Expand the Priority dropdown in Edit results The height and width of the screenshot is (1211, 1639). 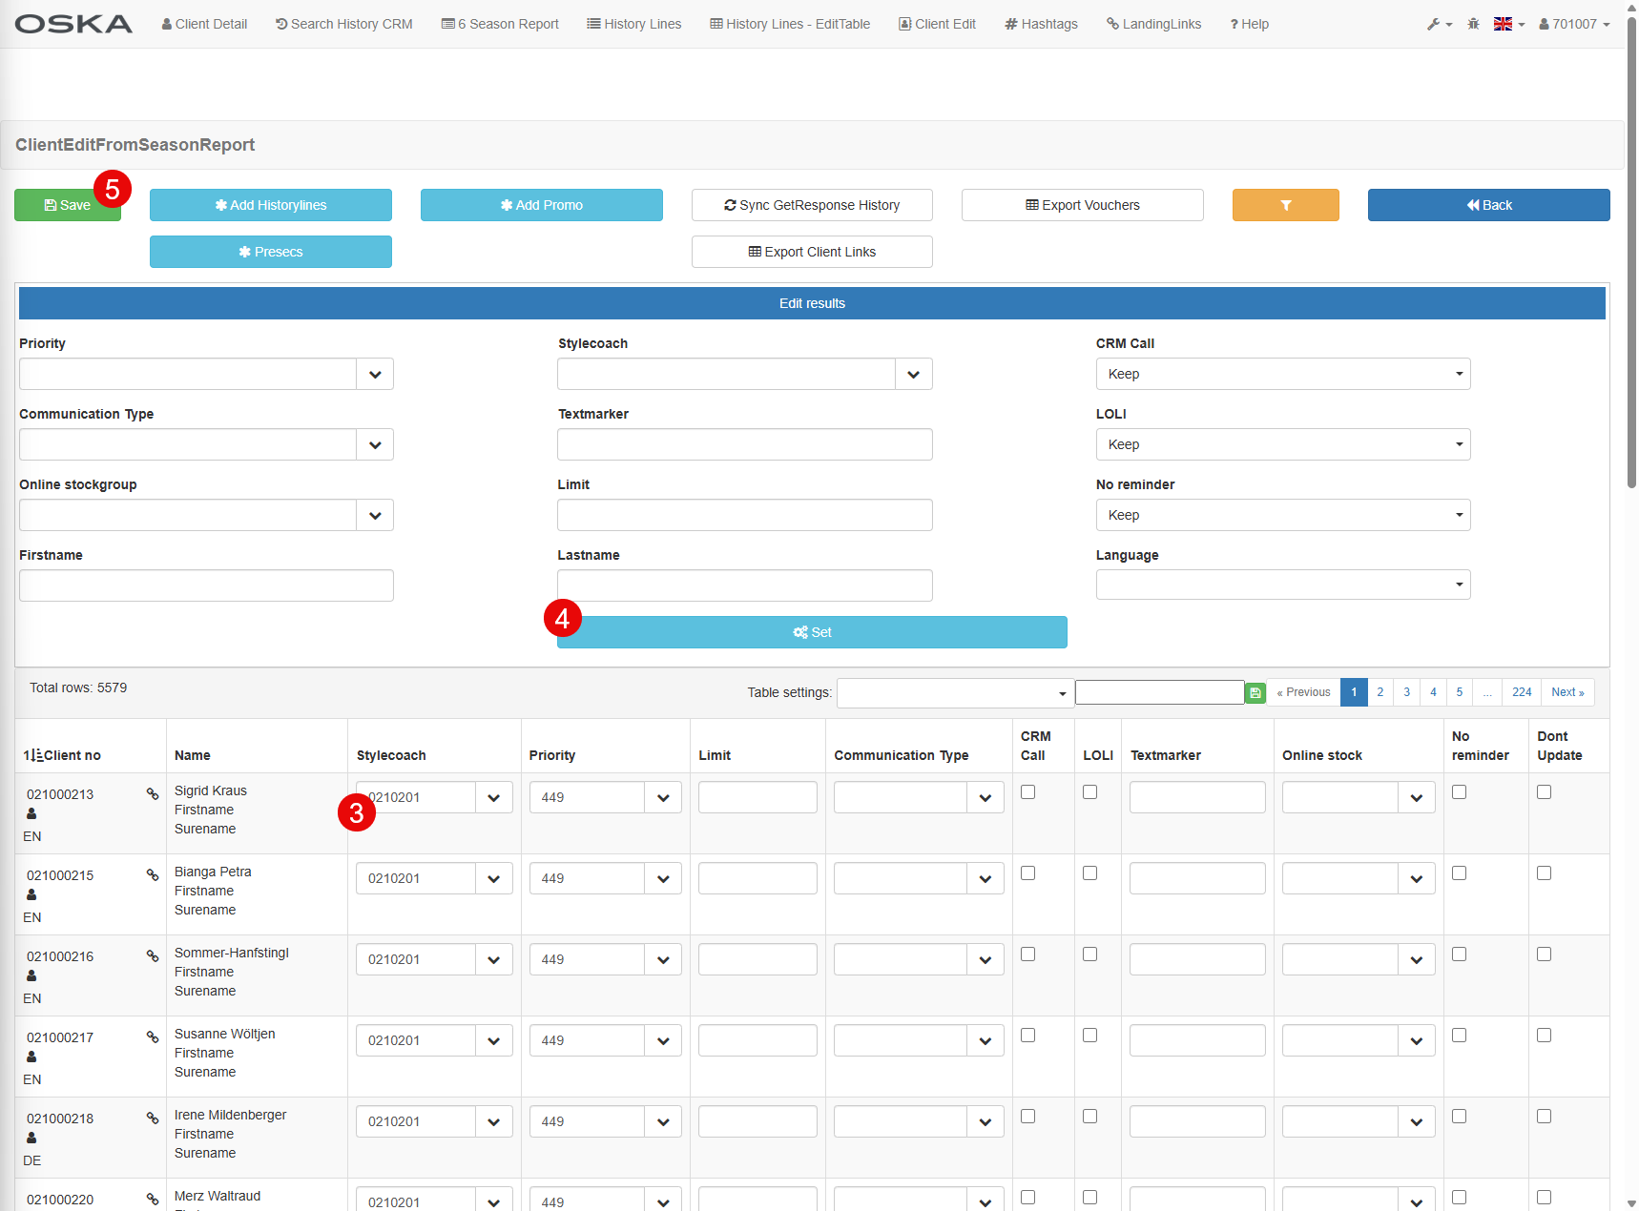click(375, 374)
